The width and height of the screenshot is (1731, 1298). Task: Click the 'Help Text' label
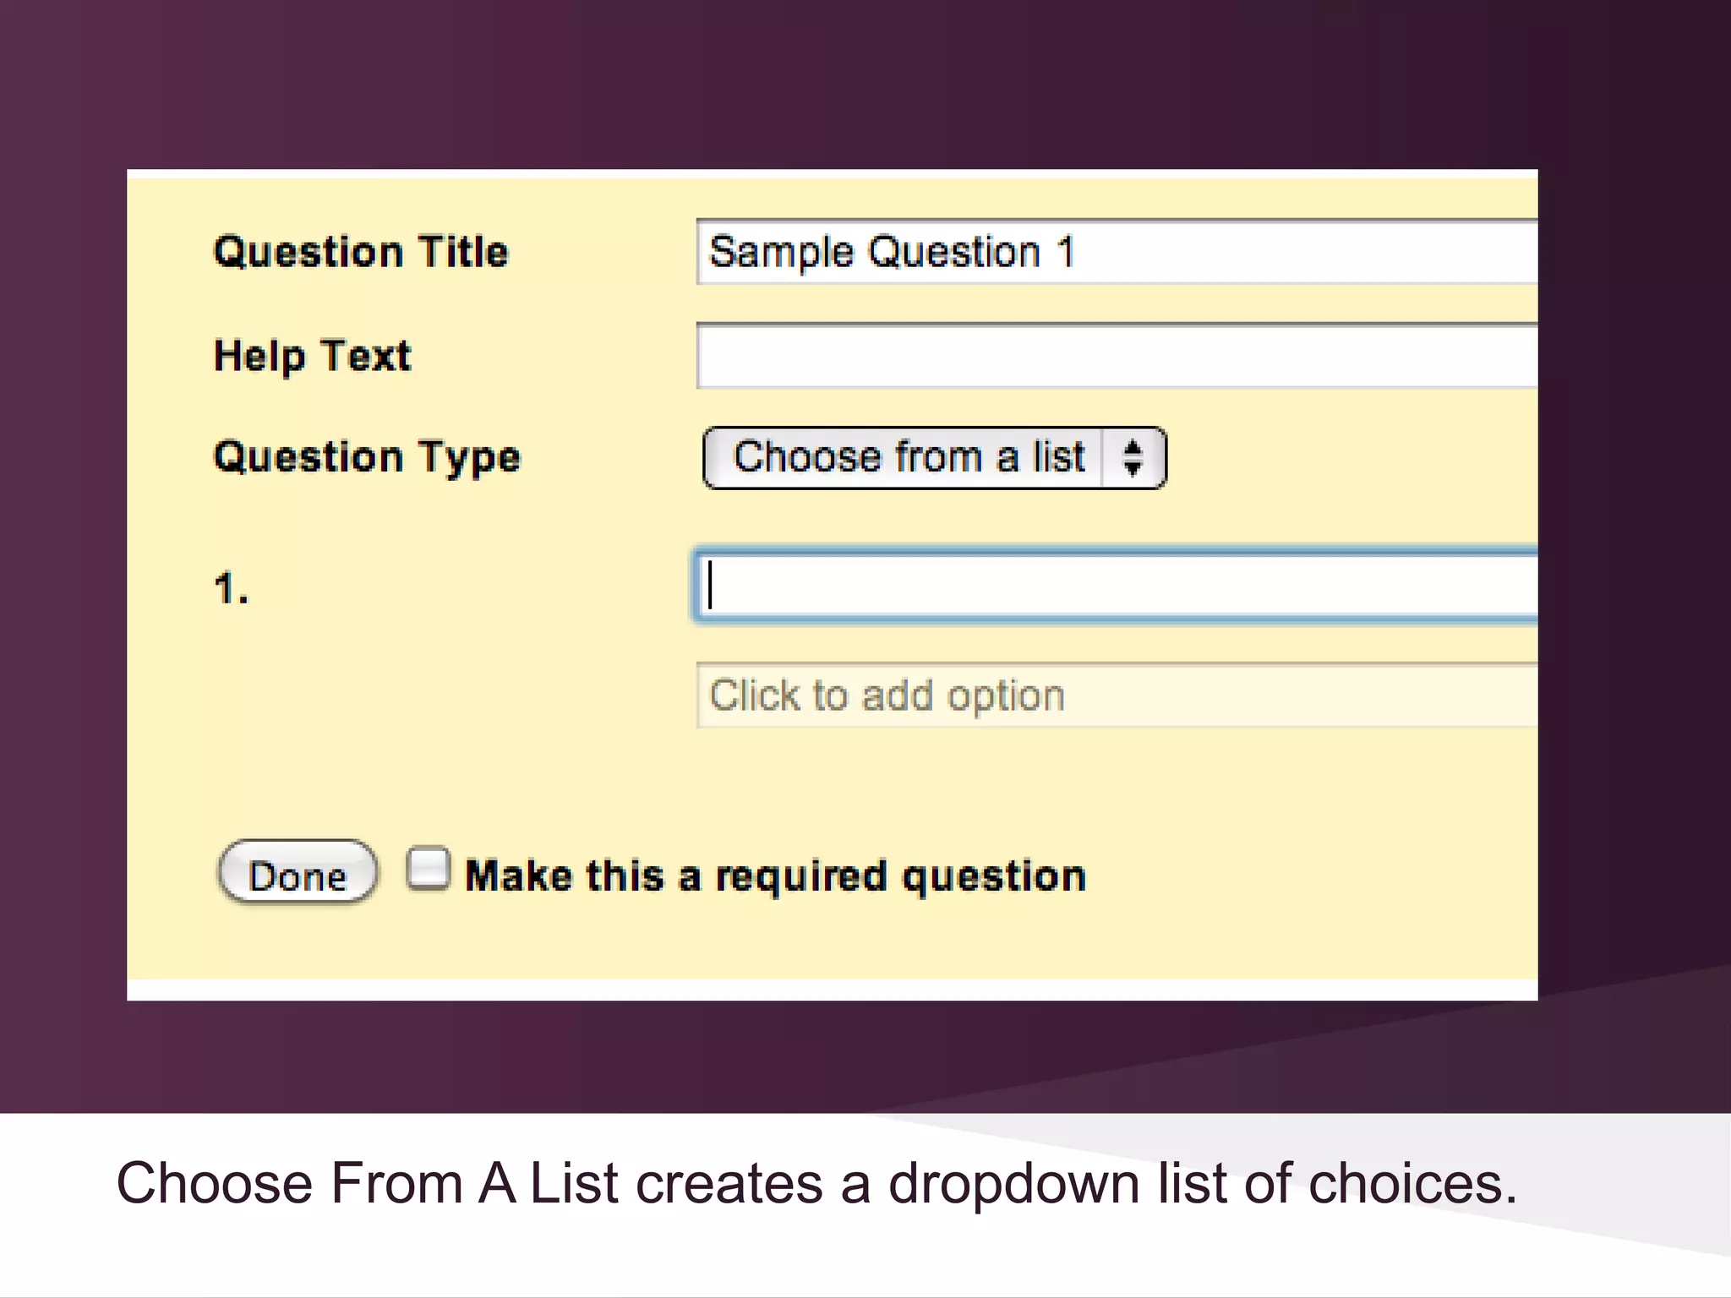coord(312,356)
